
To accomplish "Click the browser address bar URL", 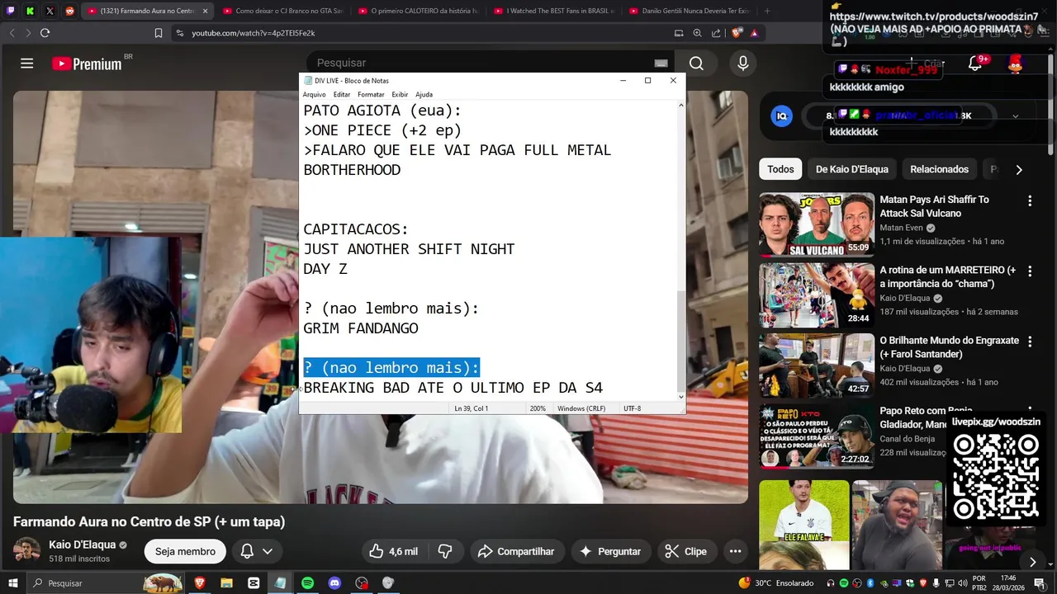I will tap(254, 33).
